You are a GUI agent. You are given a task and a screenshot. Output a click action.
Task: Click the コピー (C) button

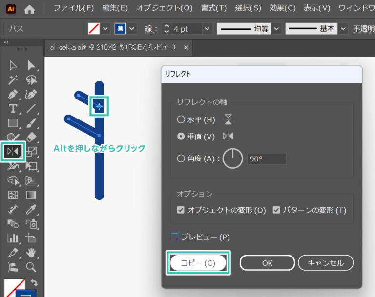[x=198, y=263]
